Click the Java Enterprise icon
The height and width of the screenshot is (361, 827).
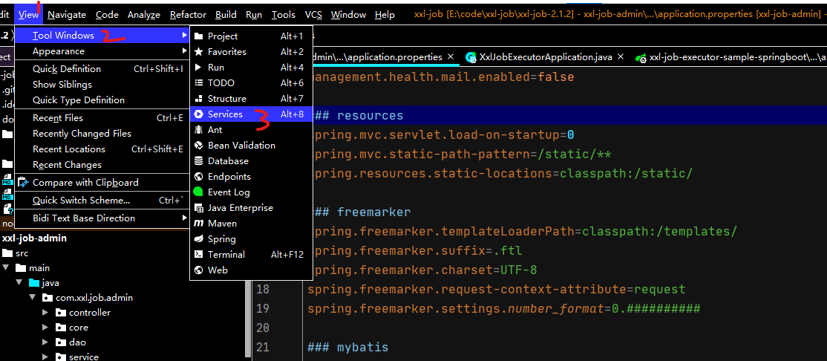coord(199,208)
